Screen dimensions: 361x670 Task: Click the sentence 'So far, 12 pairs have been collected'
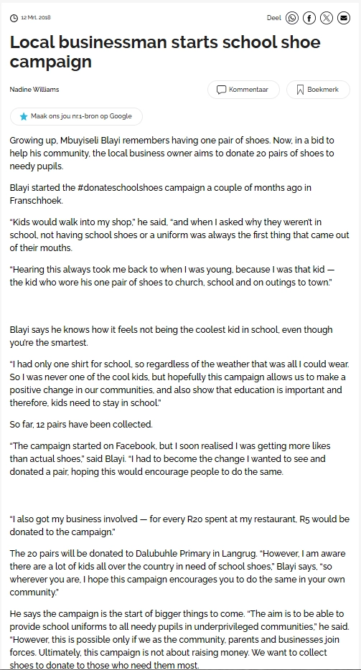81,424
